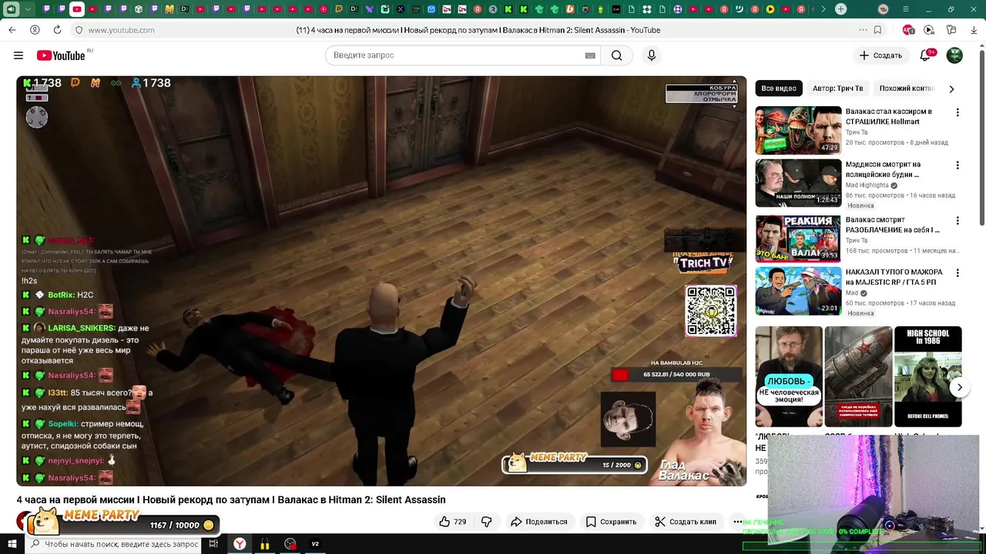Advance the Shorts shelf with next arrow
986x554 pixels.
pyautogui.click(x=959, y=387)
